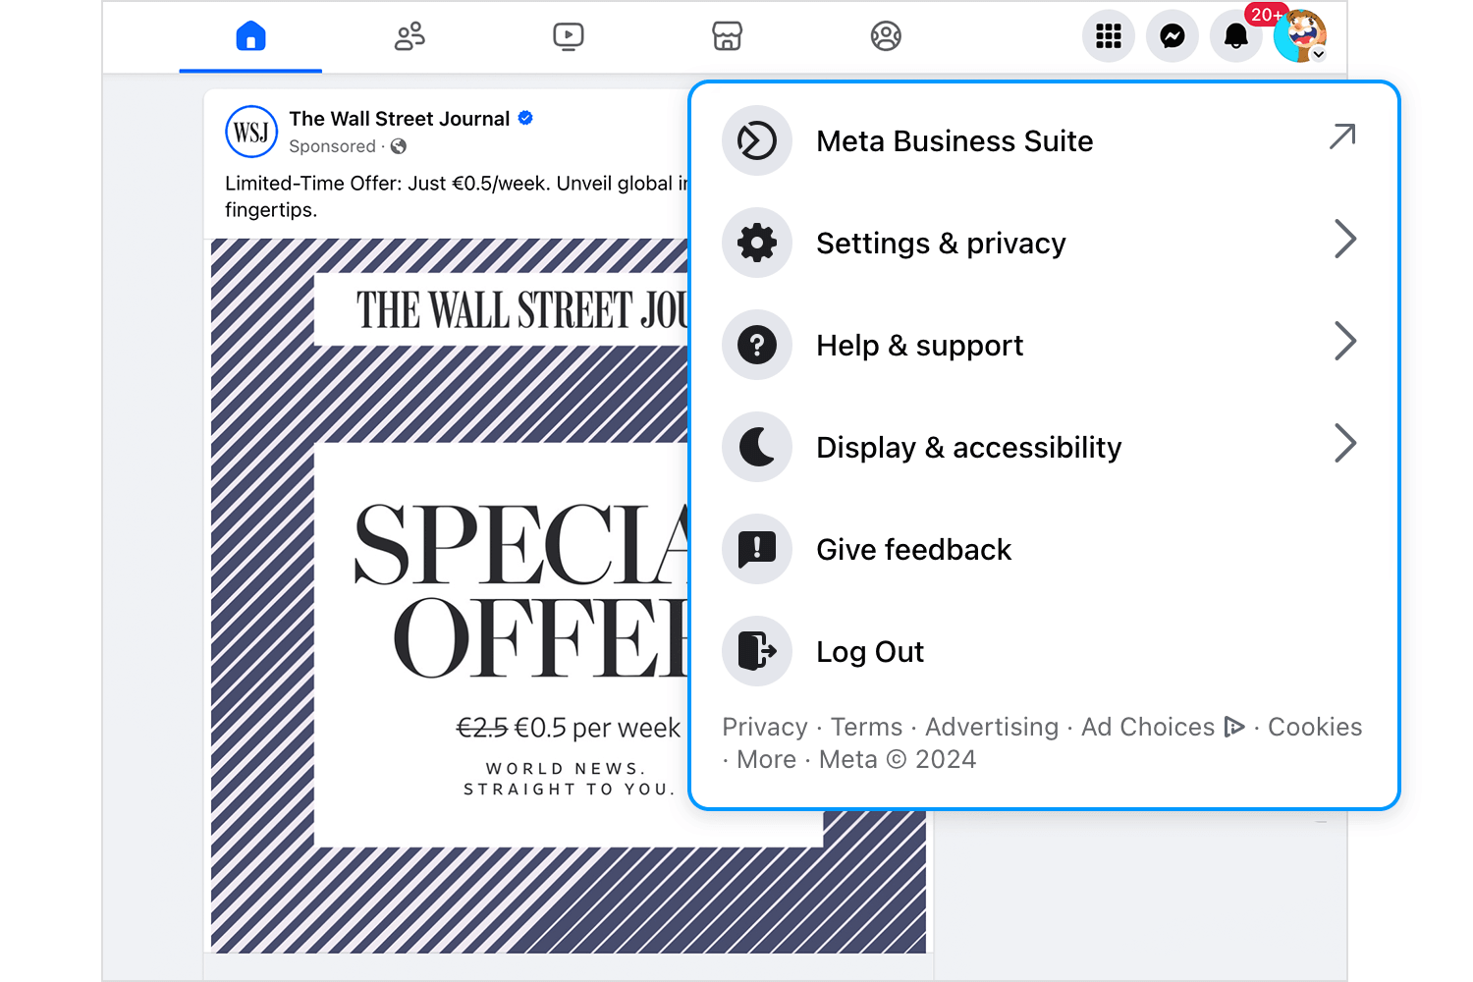
Task: Open the Friends tab icon
Action: [x=409, y=36]
